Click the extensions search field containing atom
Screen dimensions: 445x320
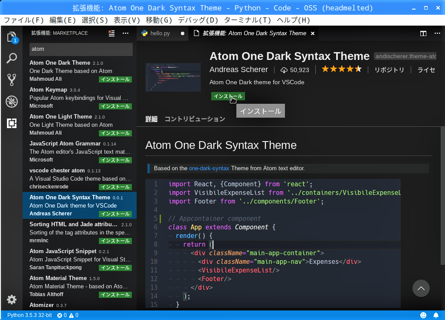tap(81, 49)
